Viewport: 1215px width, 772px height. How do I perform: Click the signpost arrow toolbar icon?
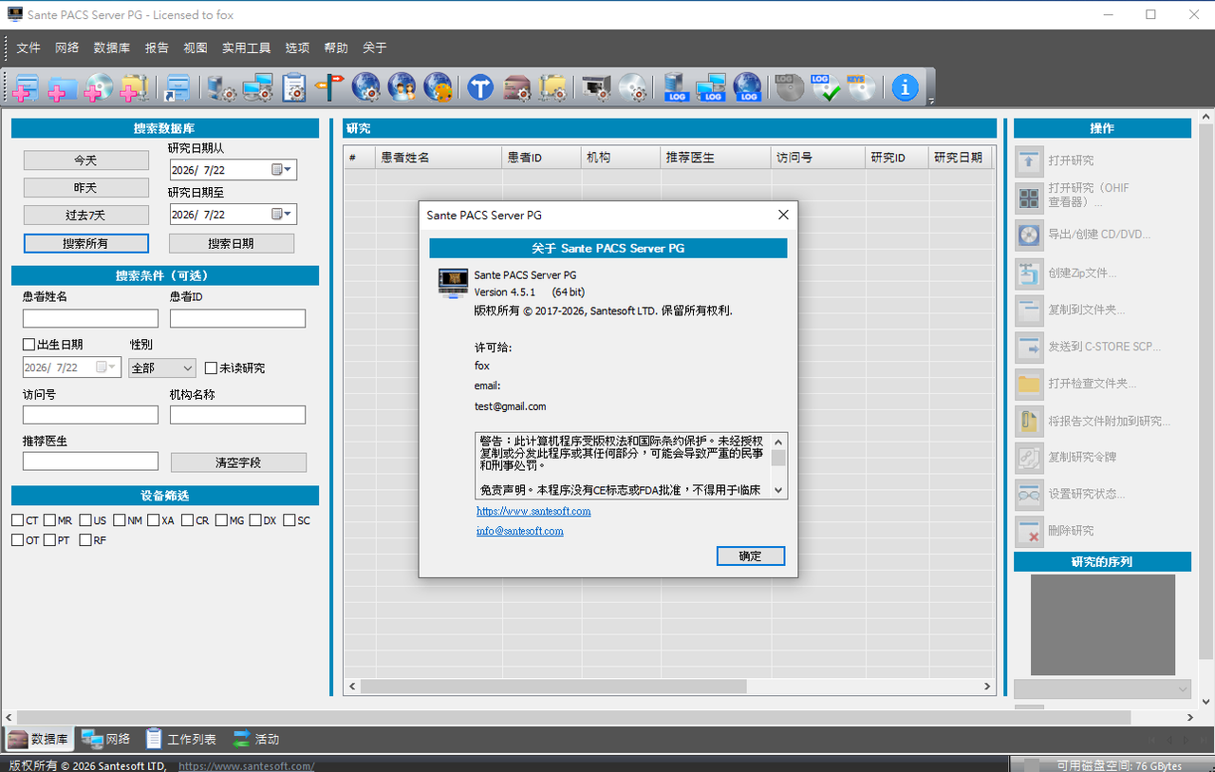point(329,87)
